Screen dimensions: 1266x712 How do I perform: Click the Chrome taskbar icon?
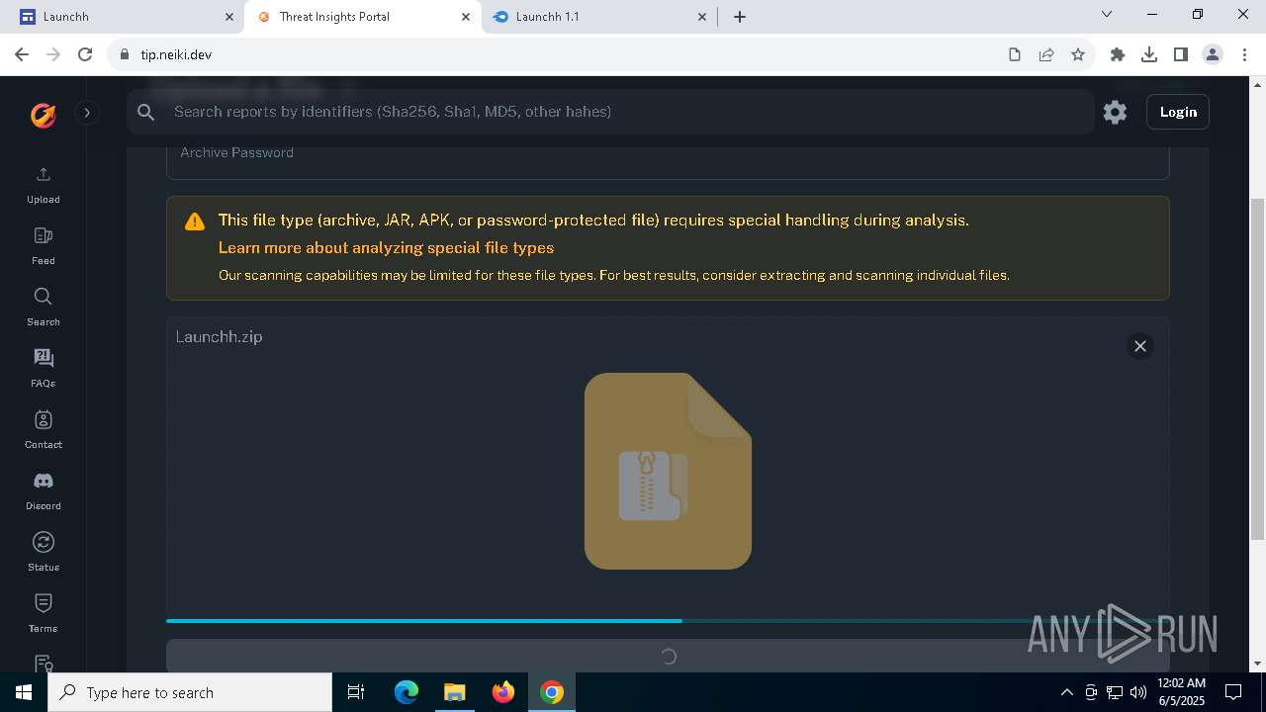click(x=552, y=692)
